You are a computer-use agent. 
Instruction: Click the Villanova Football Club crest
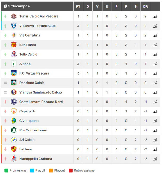[x=14, y=26]
